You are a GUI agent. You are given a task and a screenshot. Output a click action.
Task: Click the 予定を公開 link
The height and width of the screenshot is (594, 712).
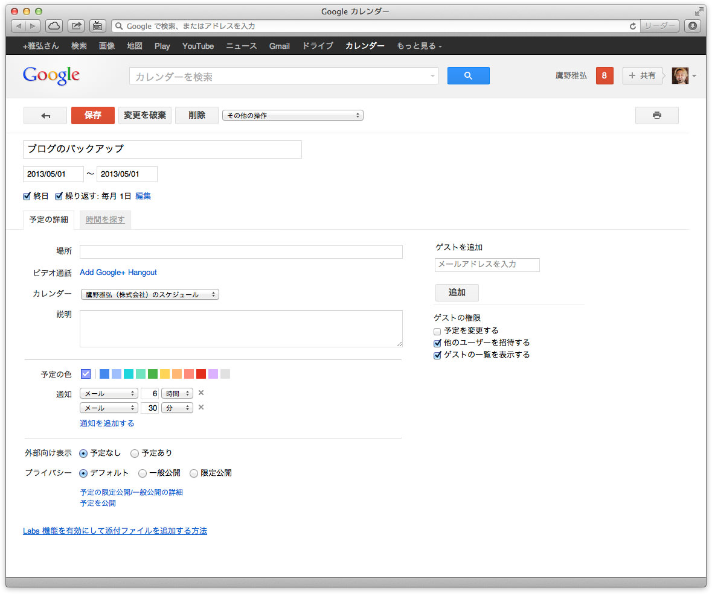(x=98, y=504)
